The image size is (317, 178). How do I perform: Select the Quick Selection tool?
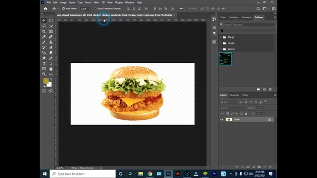point(51,26)
